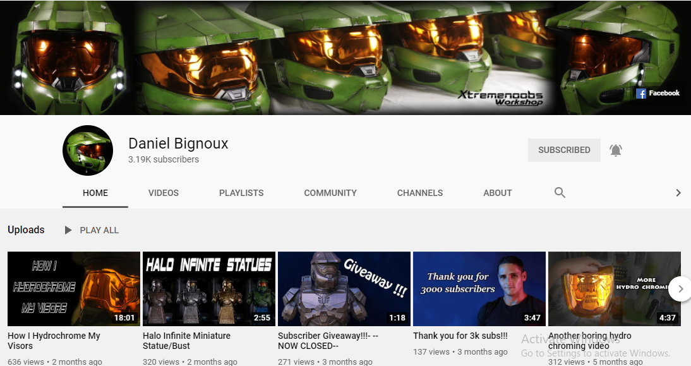This screenshot has width=691, height=366.
Task: Click the '320 views • 2 months ago' text
Action: point(190,362)
